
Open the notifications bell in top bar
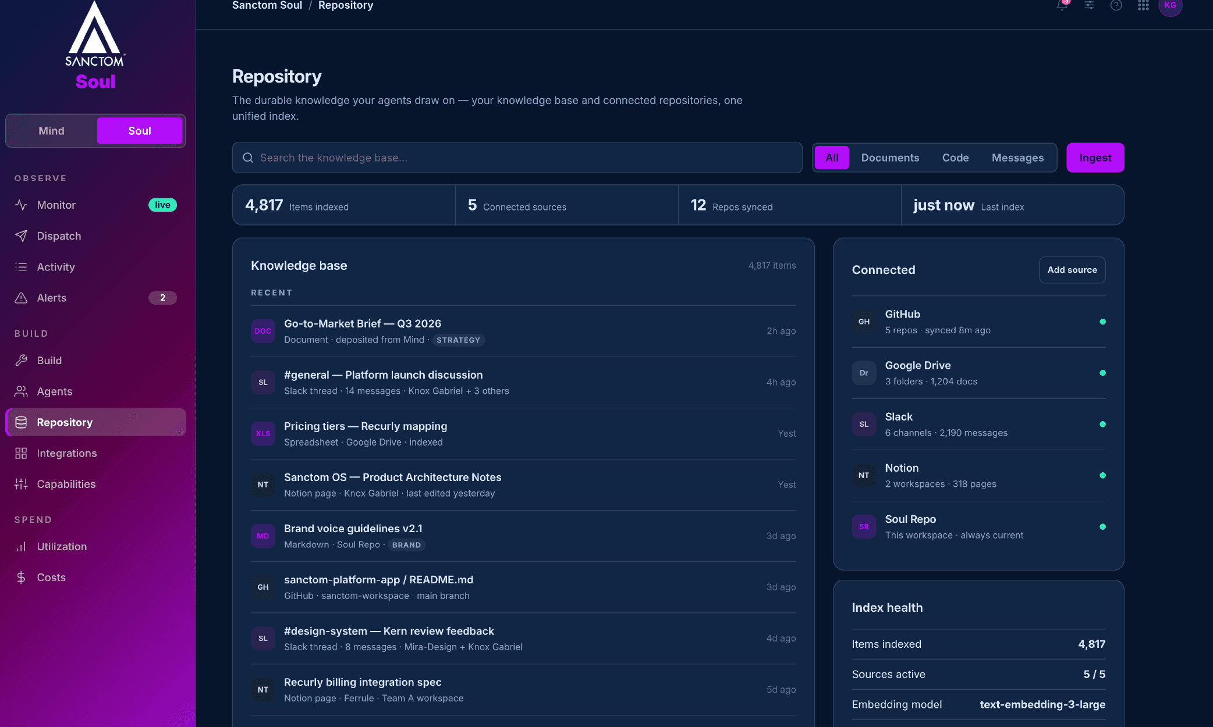pyautogui.click(x=1062, y=5)
